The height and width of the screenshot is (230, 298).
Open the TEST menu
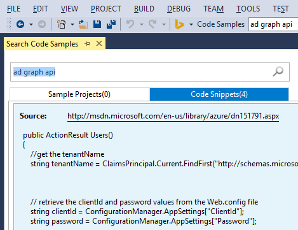(x=281, y=9)
